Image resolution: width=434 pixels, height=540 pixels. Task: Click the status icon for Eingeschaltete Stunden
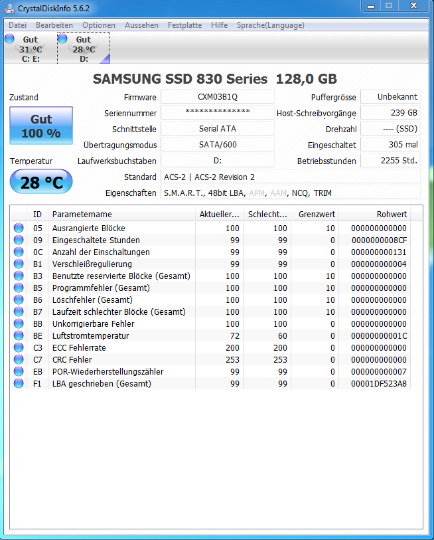pos(19,240)
